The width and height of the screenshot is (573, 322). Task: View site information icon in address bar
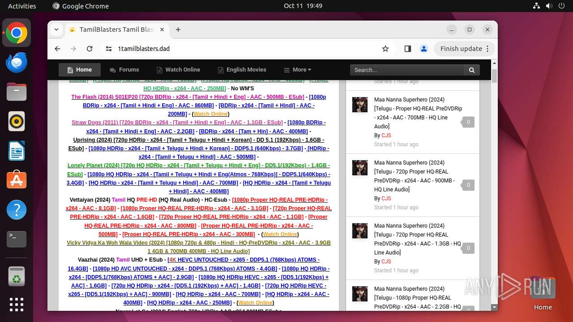coord(109,49)
